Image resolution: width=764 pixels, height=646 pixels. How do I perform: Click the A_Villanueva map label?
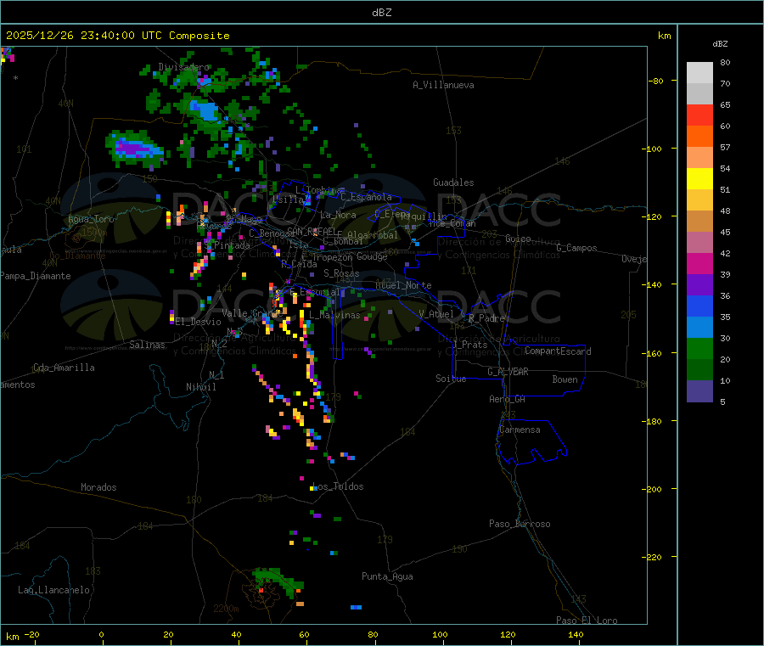(x=443, y=85)
